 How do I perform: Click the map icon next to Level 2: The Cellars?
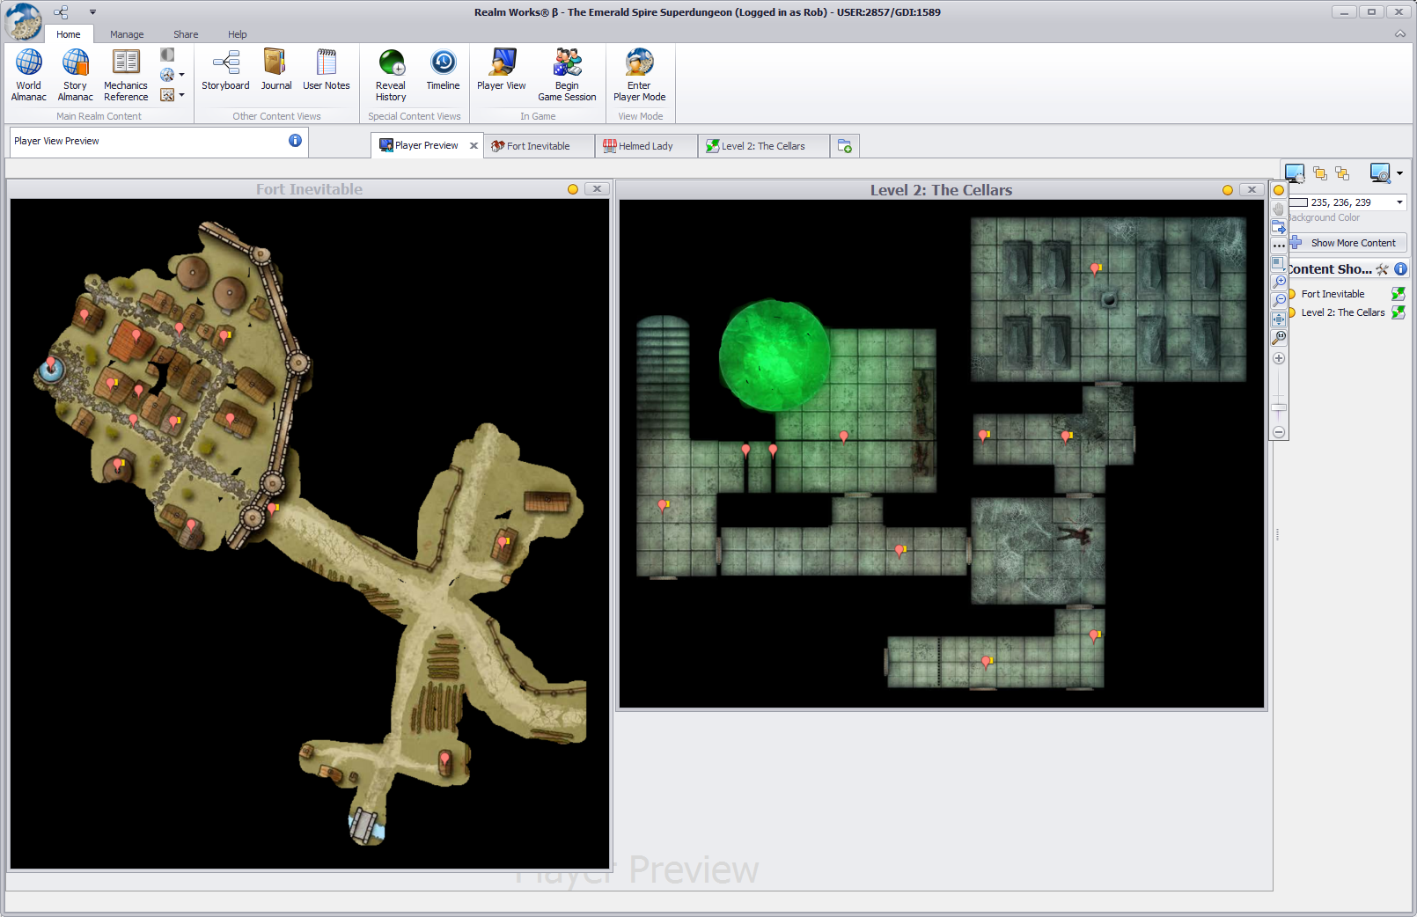1398,312
